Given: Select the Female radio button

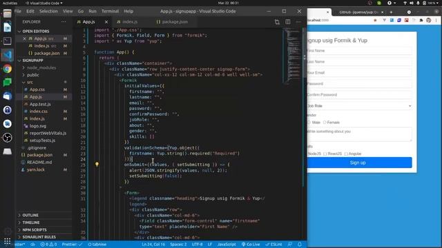Looking at the screenshot, I should (325, 123).
